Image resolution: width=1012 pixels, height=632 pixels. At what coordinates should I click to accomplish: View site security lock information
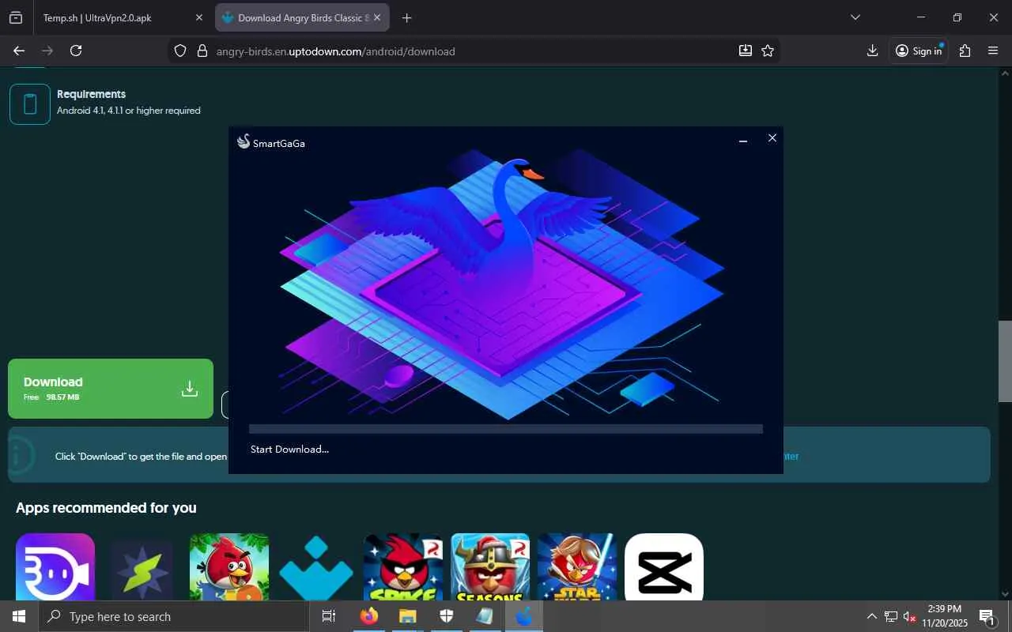point(202,51)
